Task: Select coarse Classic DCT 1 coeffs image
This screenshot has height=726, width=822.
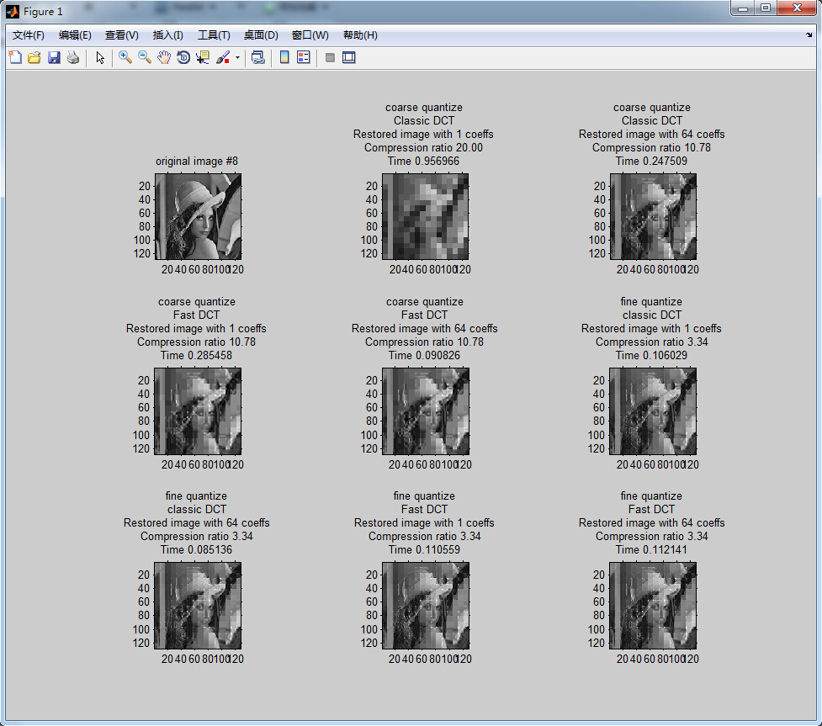Action: coord(426,216)
